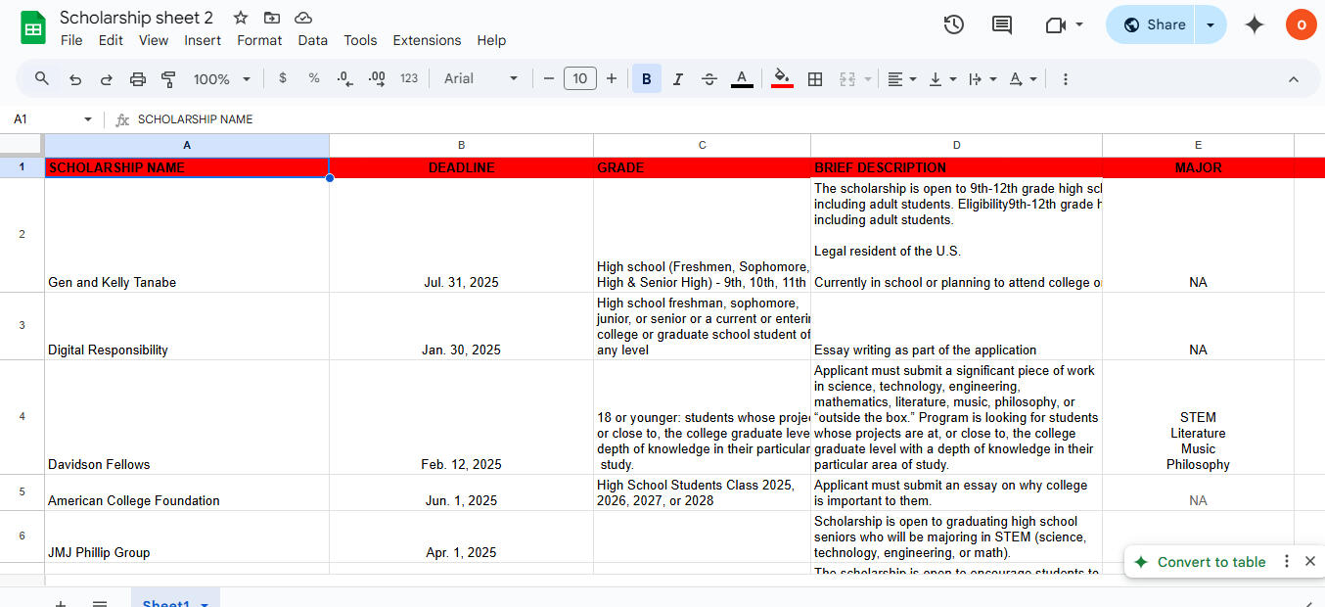Open the Extensions menu

pos(427,40)
